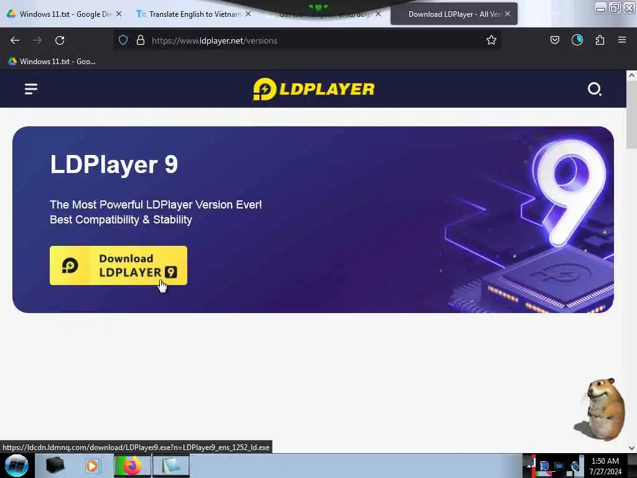Screen dimensions: 637x478
Task: Open the Pocket save icon
Action: pyautogui.click(x=554, y=40)
